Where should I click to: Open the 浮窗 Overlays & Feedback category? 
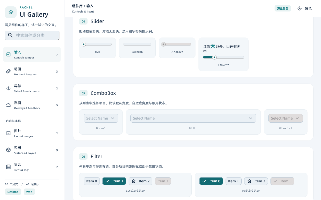click(x=32, y=105)
